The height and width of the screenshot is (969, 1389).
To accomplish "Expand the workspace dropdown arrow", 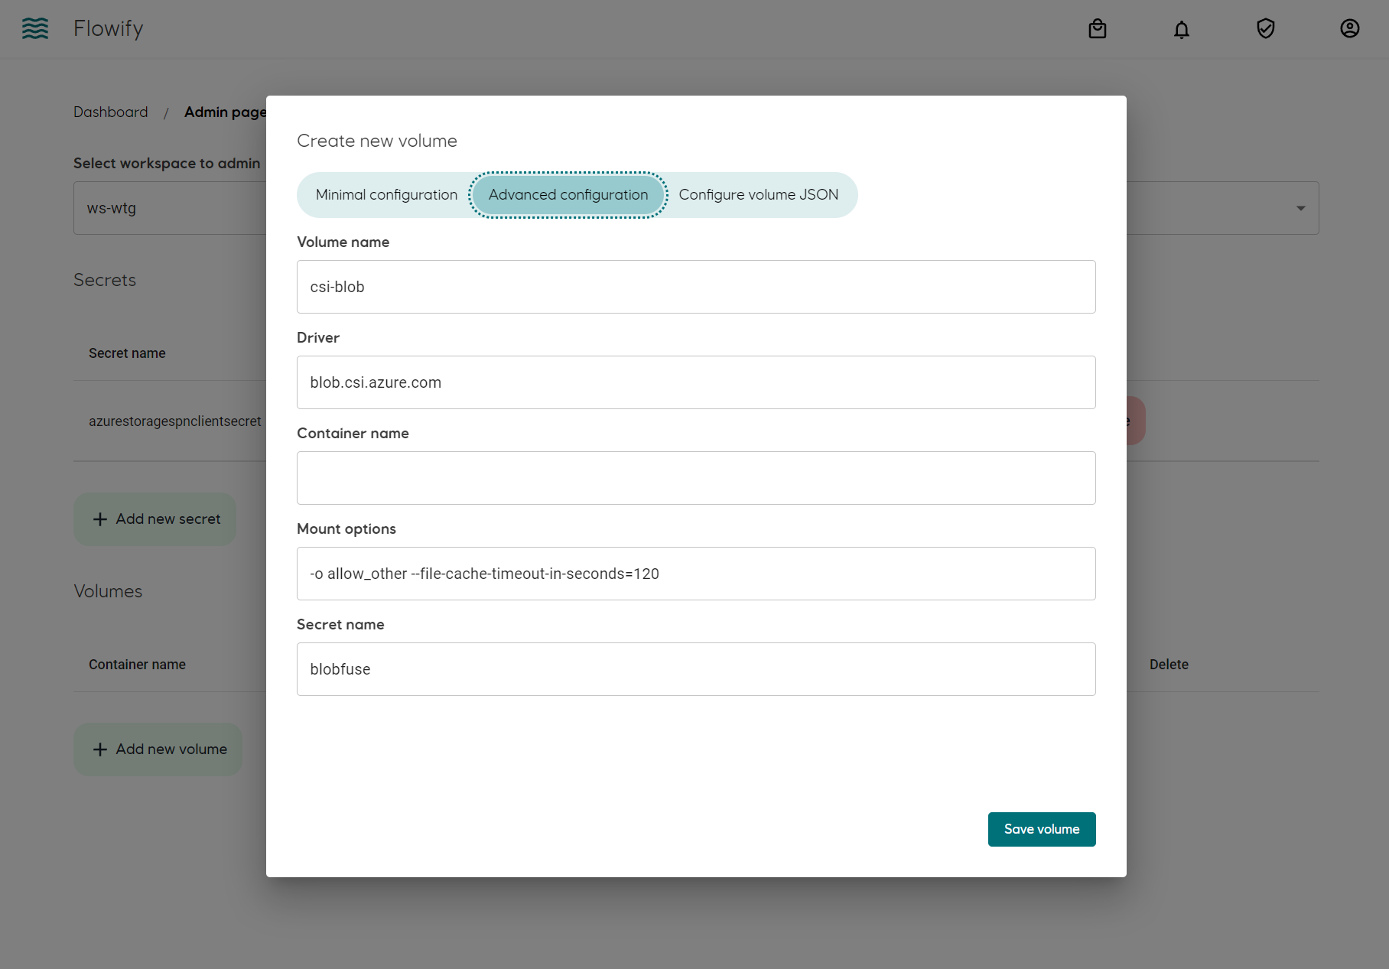I will click(1300, 208).
